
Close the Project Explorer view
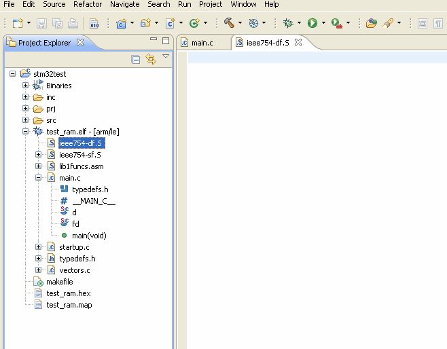coord(80,42)
